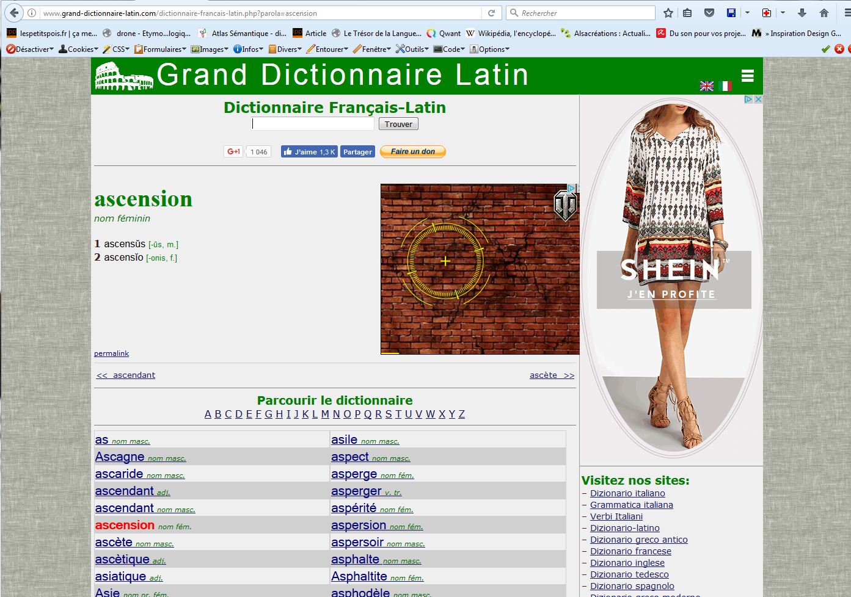Click the browser back arrow button

[14, 13]
